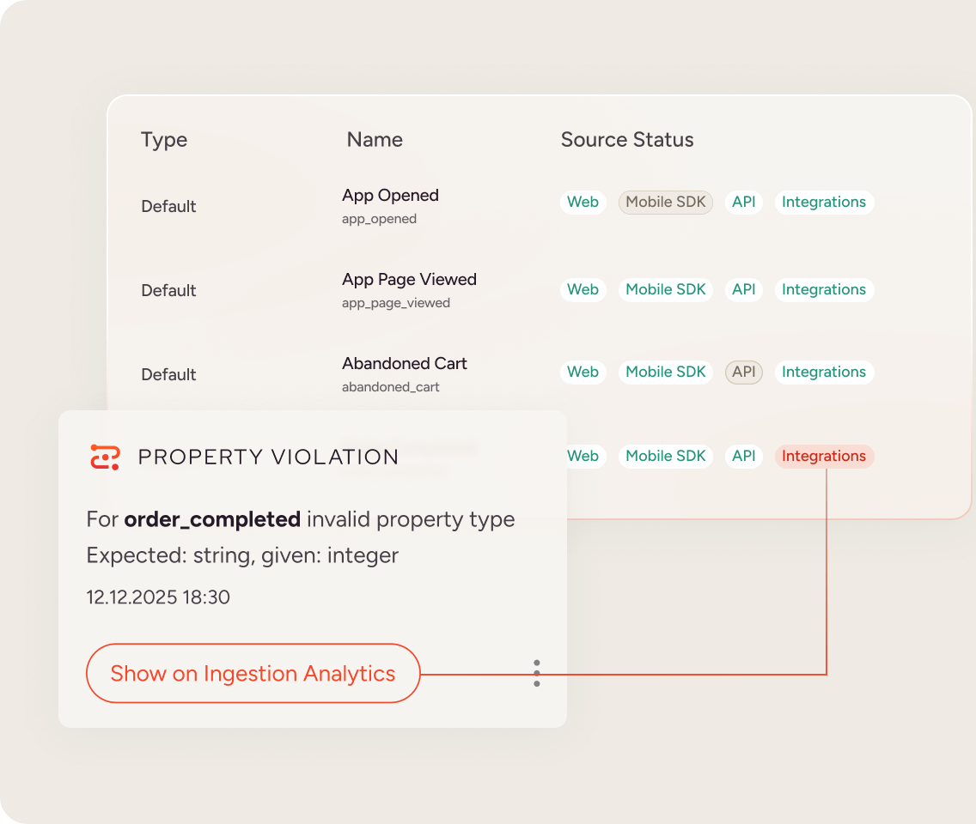Toggle greyed Mobile SDK tag for App Opened
The width and height of the screenshot is (976, 824).
(x=665, y=203)
